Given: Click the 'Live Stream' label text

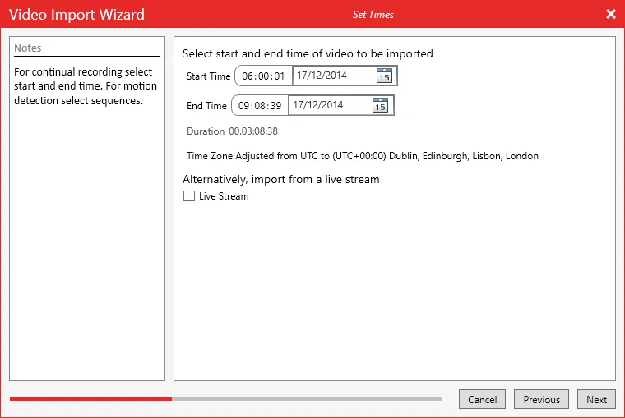Looking at the screenshot, I should coord(224,196).
